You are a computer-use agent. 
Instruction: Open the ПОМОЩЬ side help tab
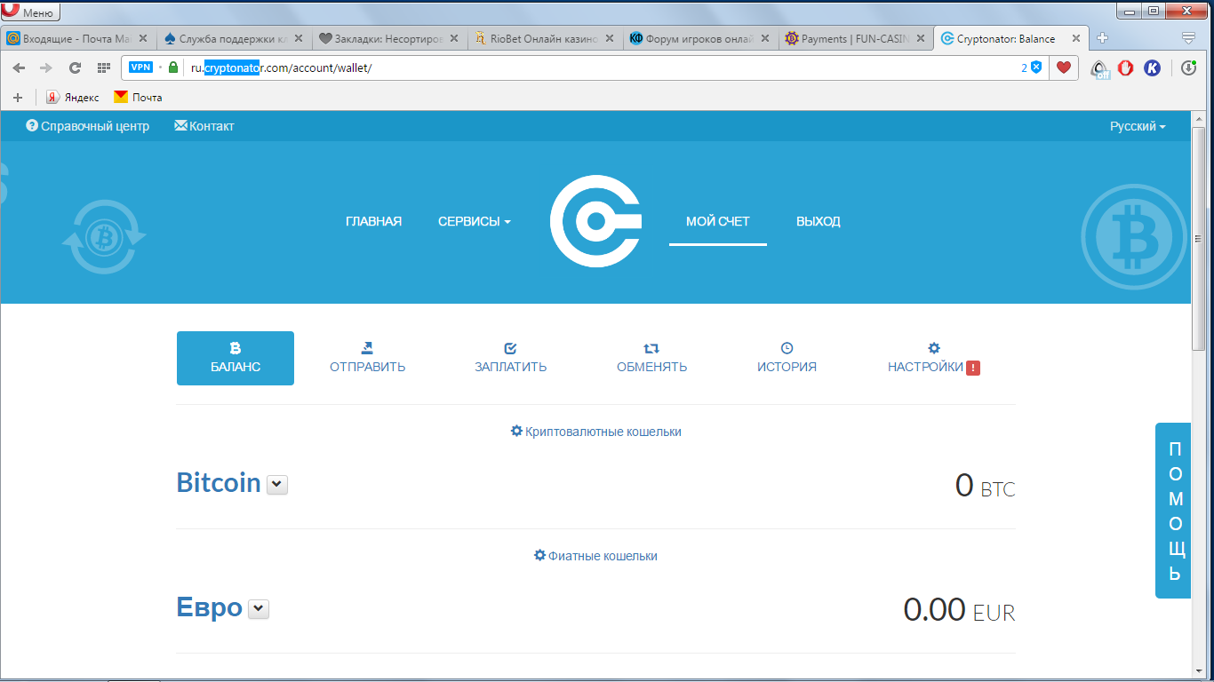point(1175,511)
